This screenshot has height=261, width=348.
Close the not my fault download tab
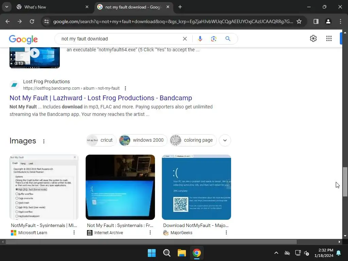pyautogui.click(x=168, y=7)
